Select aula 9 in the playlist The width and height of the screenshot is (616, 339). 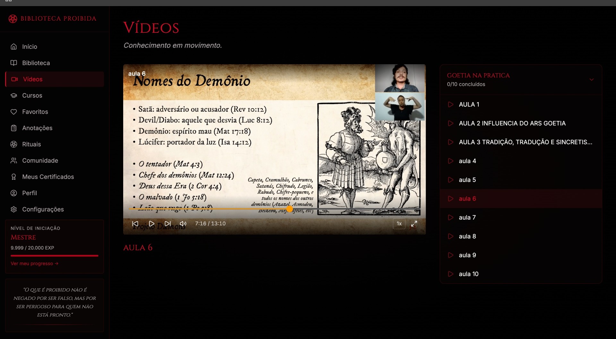(521, 255)
